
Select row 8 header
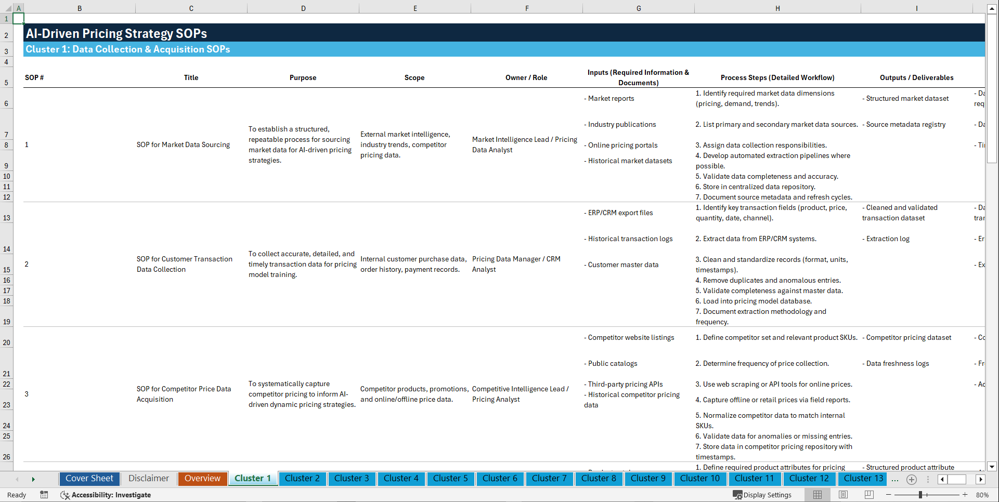point(6,145)
